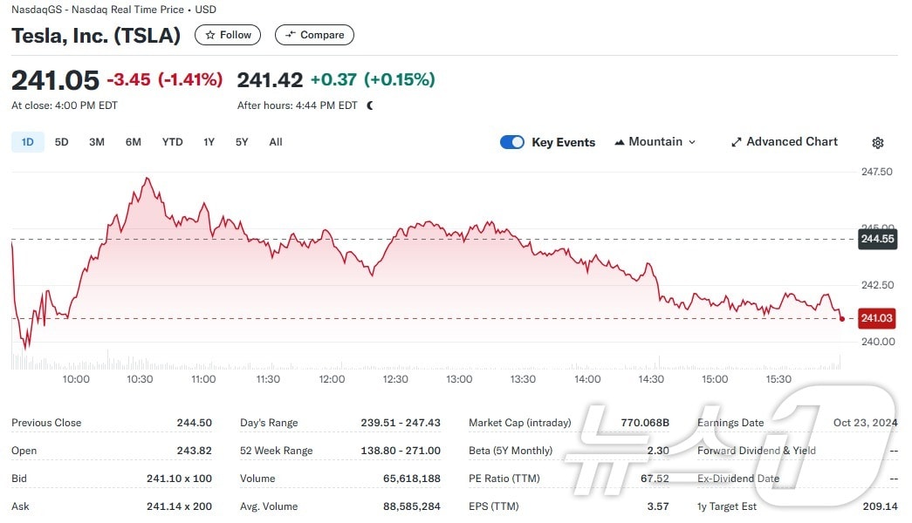Screen dimensions: 912x523
Task: Click the star icon on the Follow button
Action: pos(209,35)
